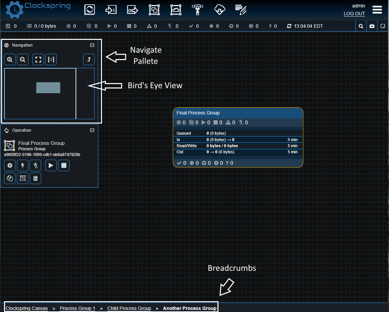Pick the Output Port toolbar icon
The height and width of the screenshot is (312, 389).
(x=132, y=10)
